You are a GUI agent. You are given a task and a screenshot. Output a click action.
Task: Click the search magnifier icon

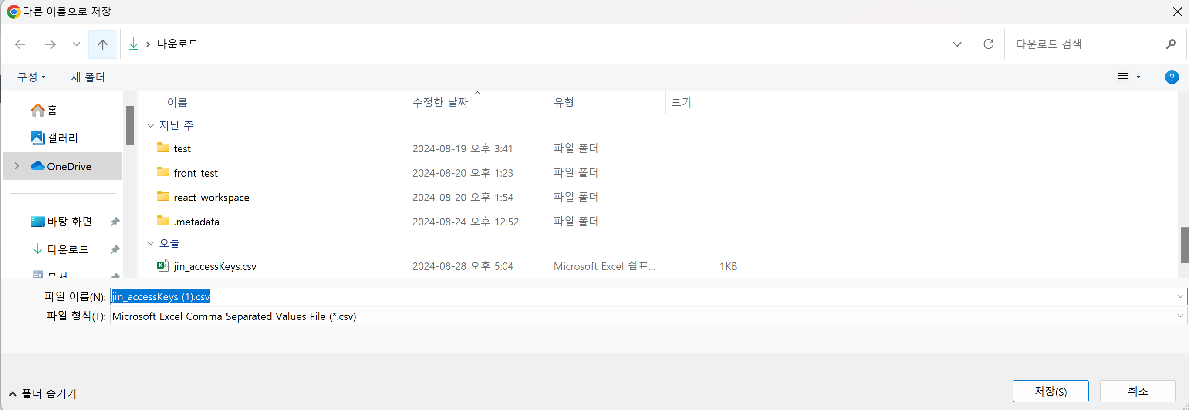(x=1171, y=44)
